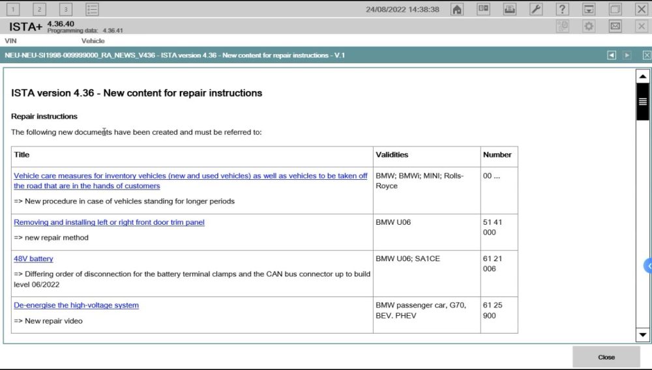The height and width of the screenshot is (370, 652).
Task: Click the Programming data 4.36.41 text
Action: coord(85,31)
